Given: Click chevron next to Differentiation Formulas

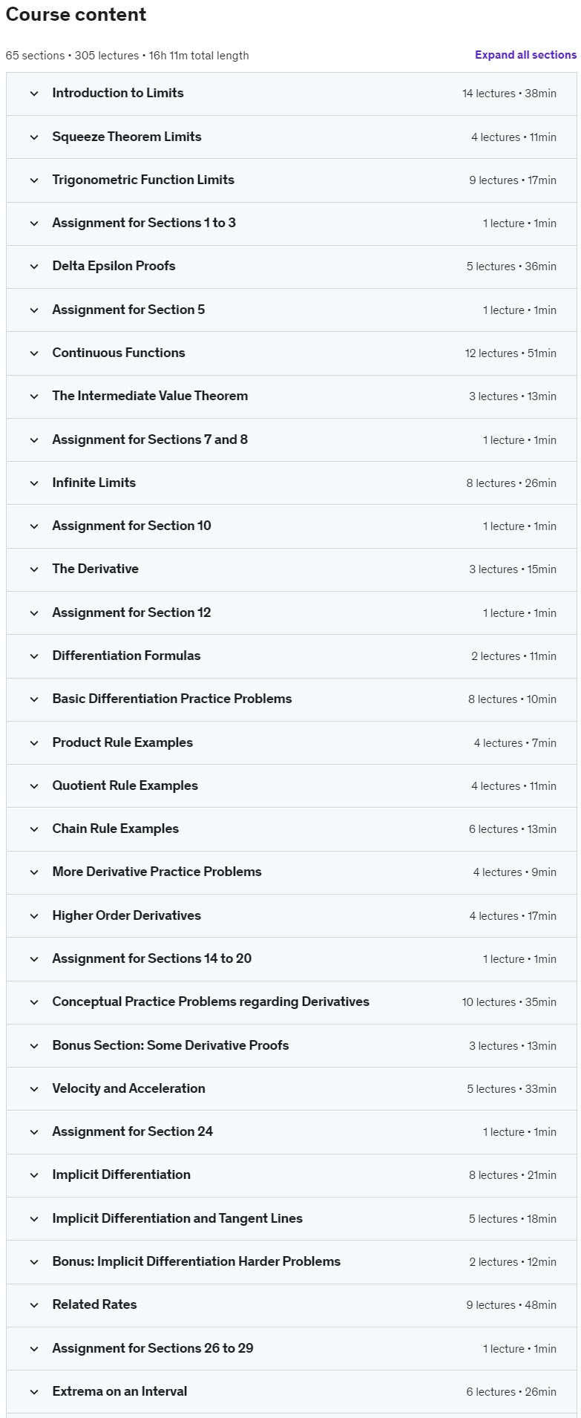Looking at the screenshot, I should pos(34,656).
